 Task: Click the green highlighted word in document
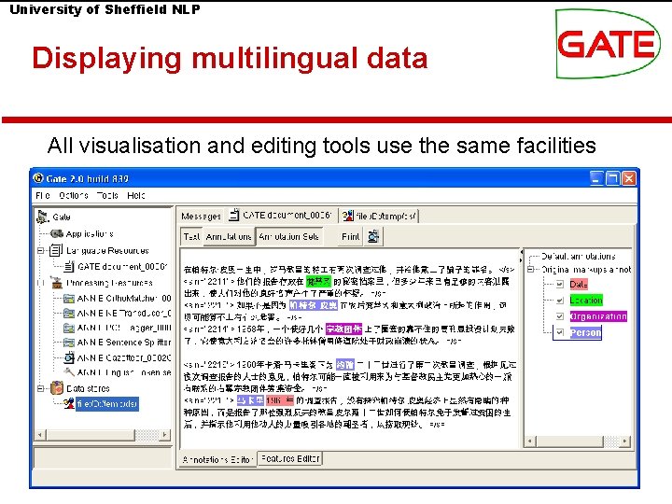[x=318, y=282]
